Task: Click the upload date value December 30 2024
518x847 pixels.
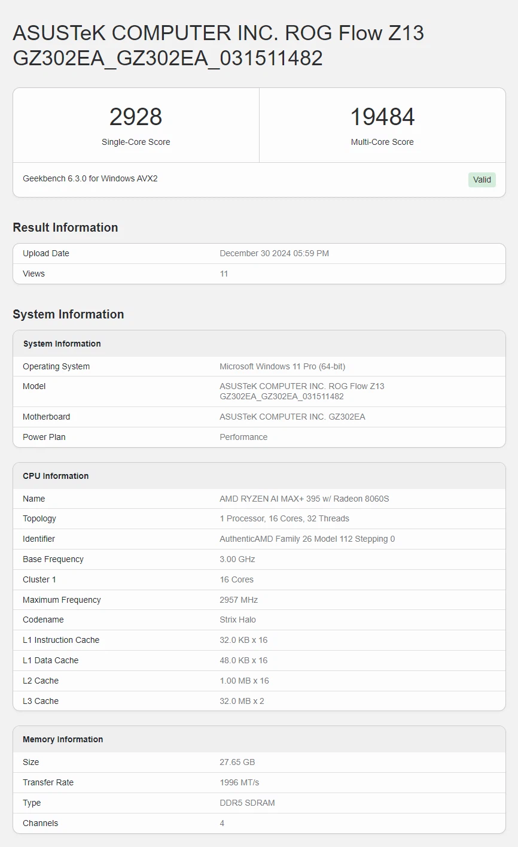Action: 274,253
